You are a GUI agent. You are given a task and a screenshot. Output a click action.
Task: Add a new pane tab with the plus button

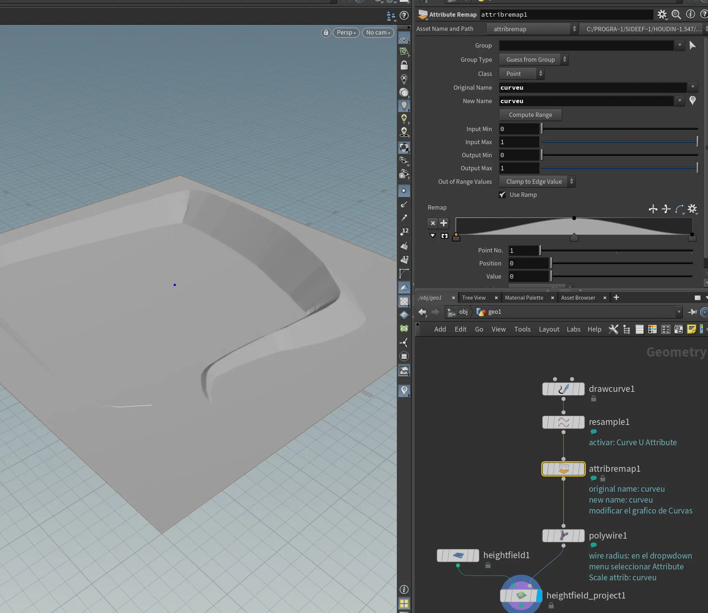point(616,297)
